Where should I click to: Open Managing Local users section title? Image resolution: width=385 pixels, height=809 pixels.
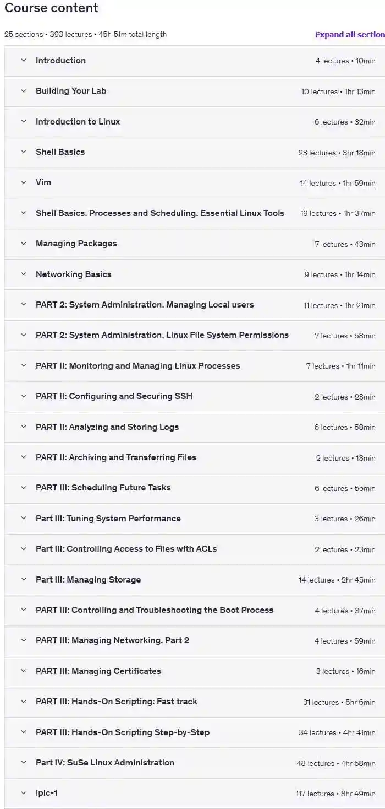pyautogui.click(x=145, y=305)
